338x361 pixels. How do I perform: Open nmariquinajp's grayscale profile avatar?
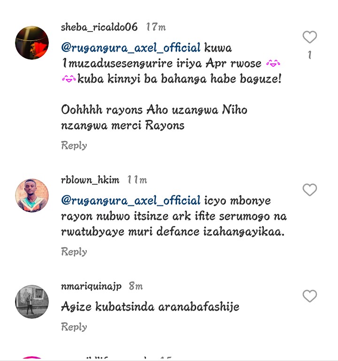pos(32,302)
